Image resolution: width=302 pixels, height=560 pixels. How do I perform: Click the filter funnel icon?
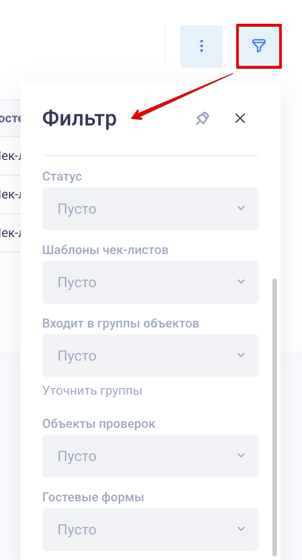pos(259,46)
